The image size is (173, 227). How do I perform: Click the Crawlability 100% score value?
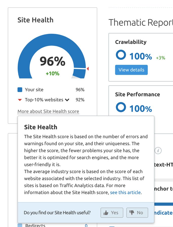(141, 56)
